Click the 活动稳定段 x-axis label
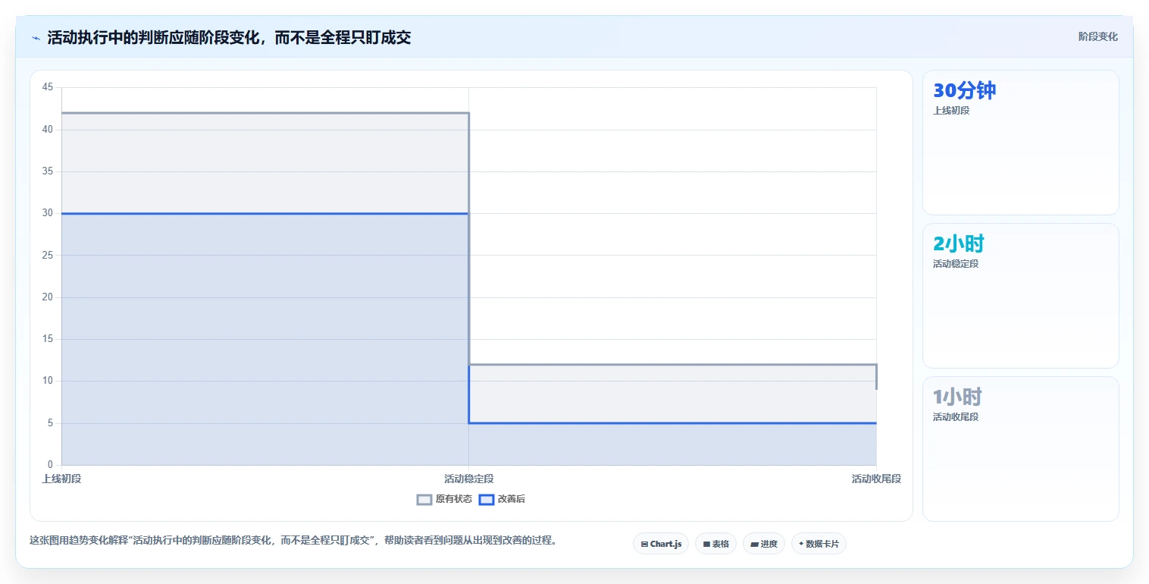This screenshot has width=1149, height=584. pyautogui.click(x=468, y=479)
